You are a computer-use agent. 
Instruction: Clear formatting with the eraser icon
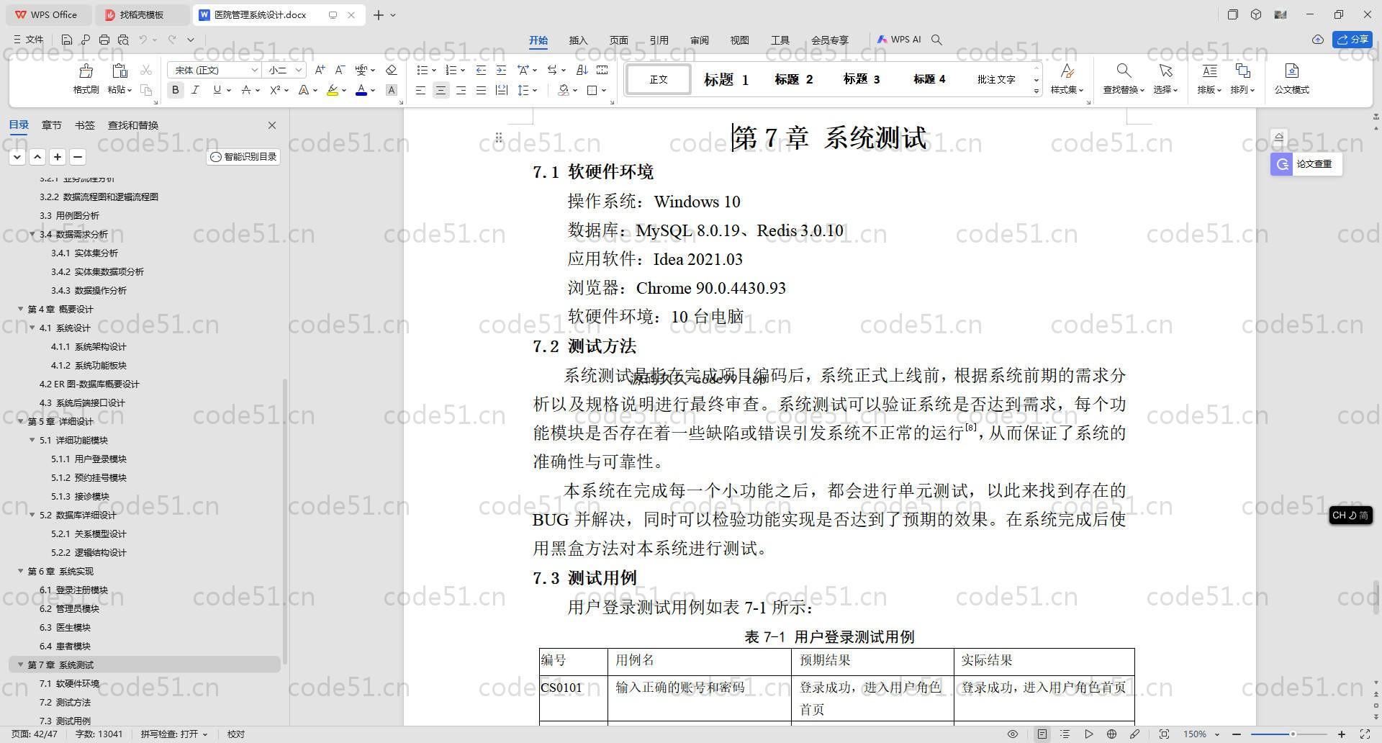(392, 70)
